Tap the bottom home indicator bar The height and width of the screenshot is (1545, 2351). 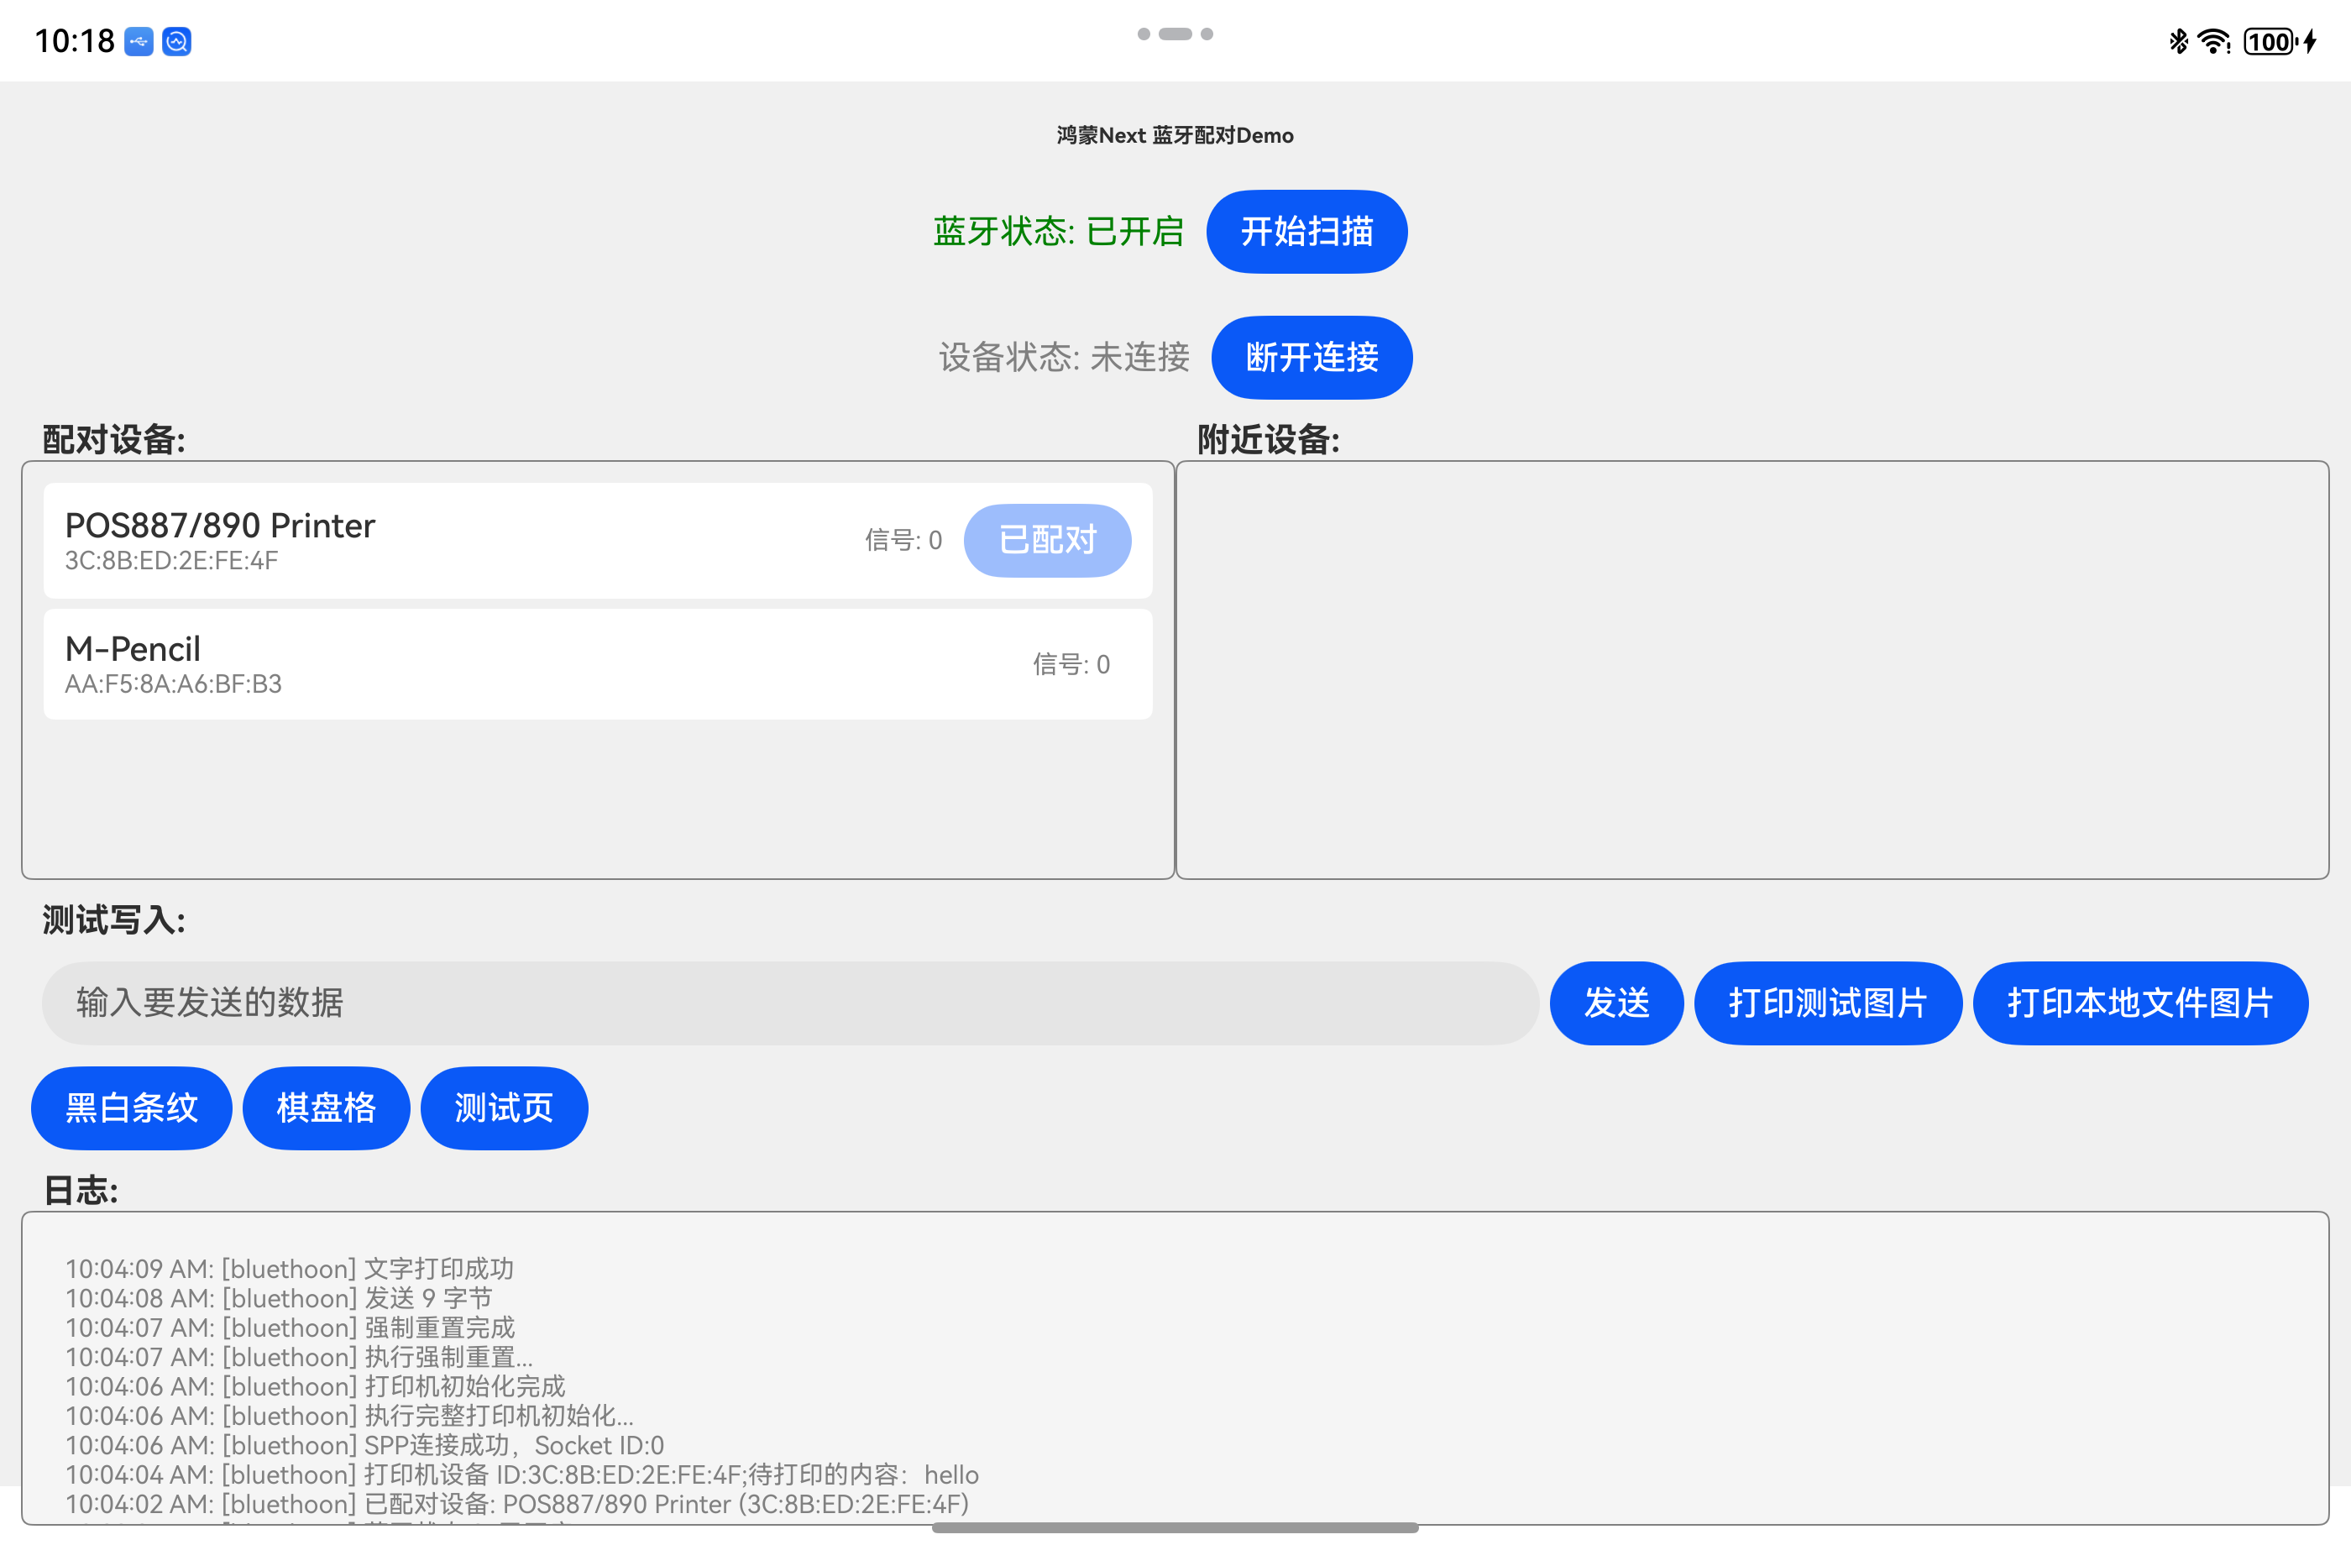(x=1175, y=1527)
